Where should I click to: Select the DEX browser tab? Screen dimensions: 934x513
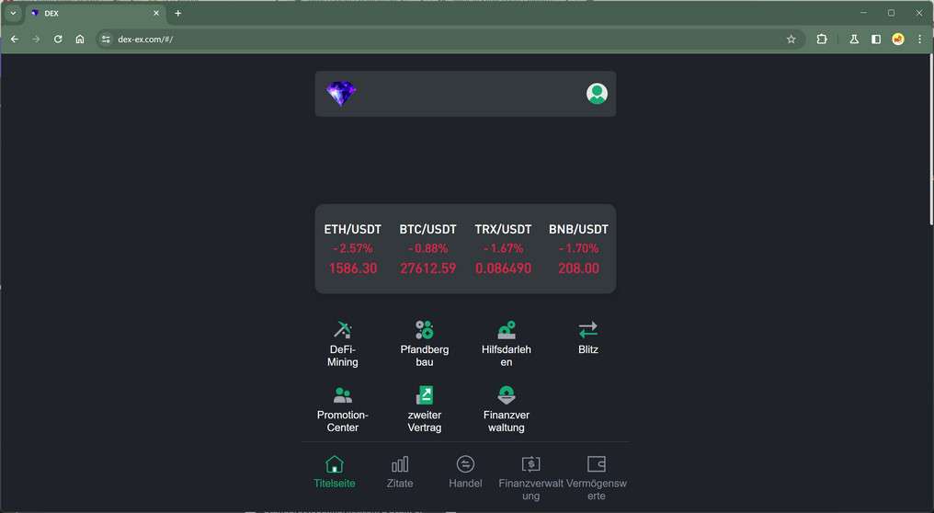[x=96, y=13]
